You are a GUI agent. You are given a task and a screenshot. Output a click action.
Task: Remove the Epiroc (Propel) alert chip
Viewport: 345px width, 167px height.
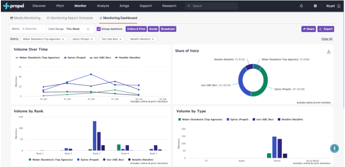(92, 39)
